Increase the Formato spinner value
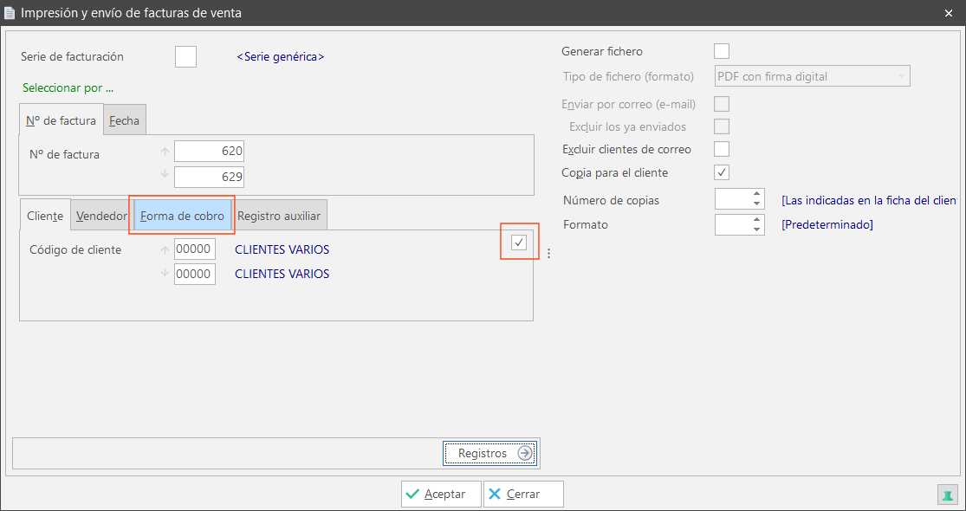This screenshot has height=511, width=966. click(756, 220)
